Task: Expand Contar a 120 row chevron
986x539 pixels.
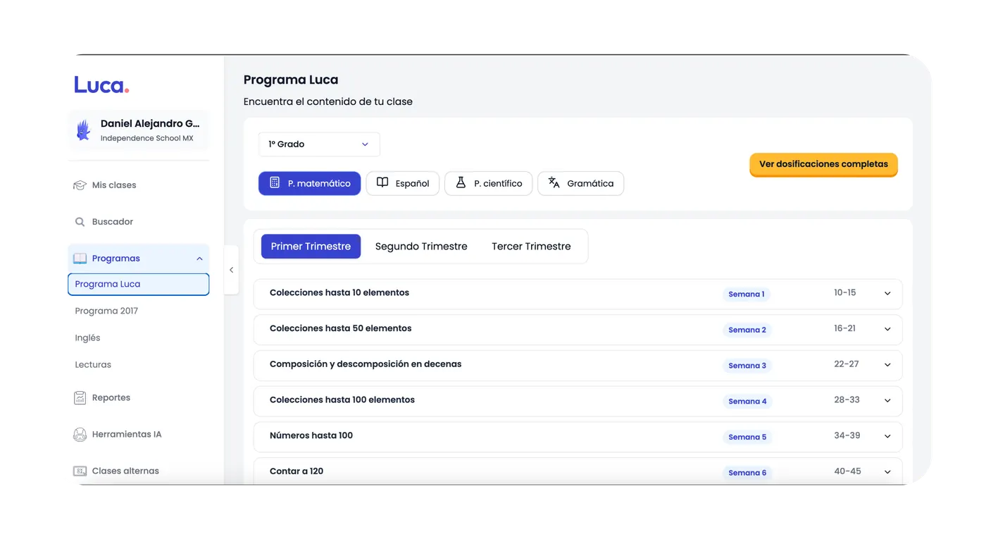Action: pyautogui.click(x=887, y=472)
